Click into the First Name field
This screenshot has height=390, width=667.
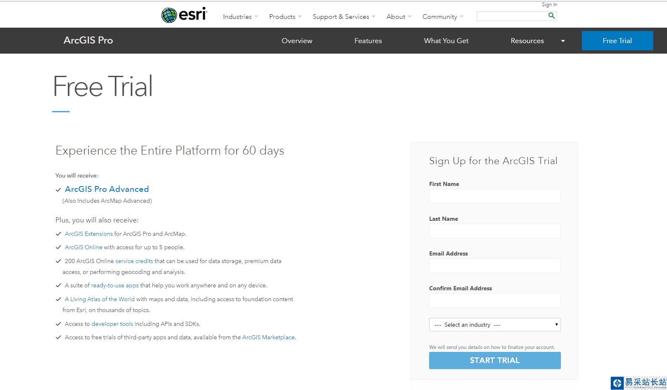pyautogui.click(x=495, y=196)
